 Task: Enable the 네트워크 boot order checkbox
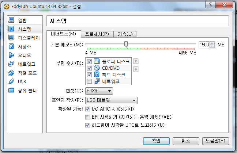click(89, 81)
